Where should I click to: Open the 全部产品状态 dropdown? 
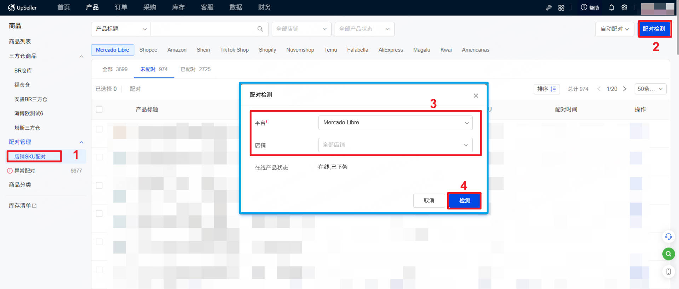tap(364, 29)
